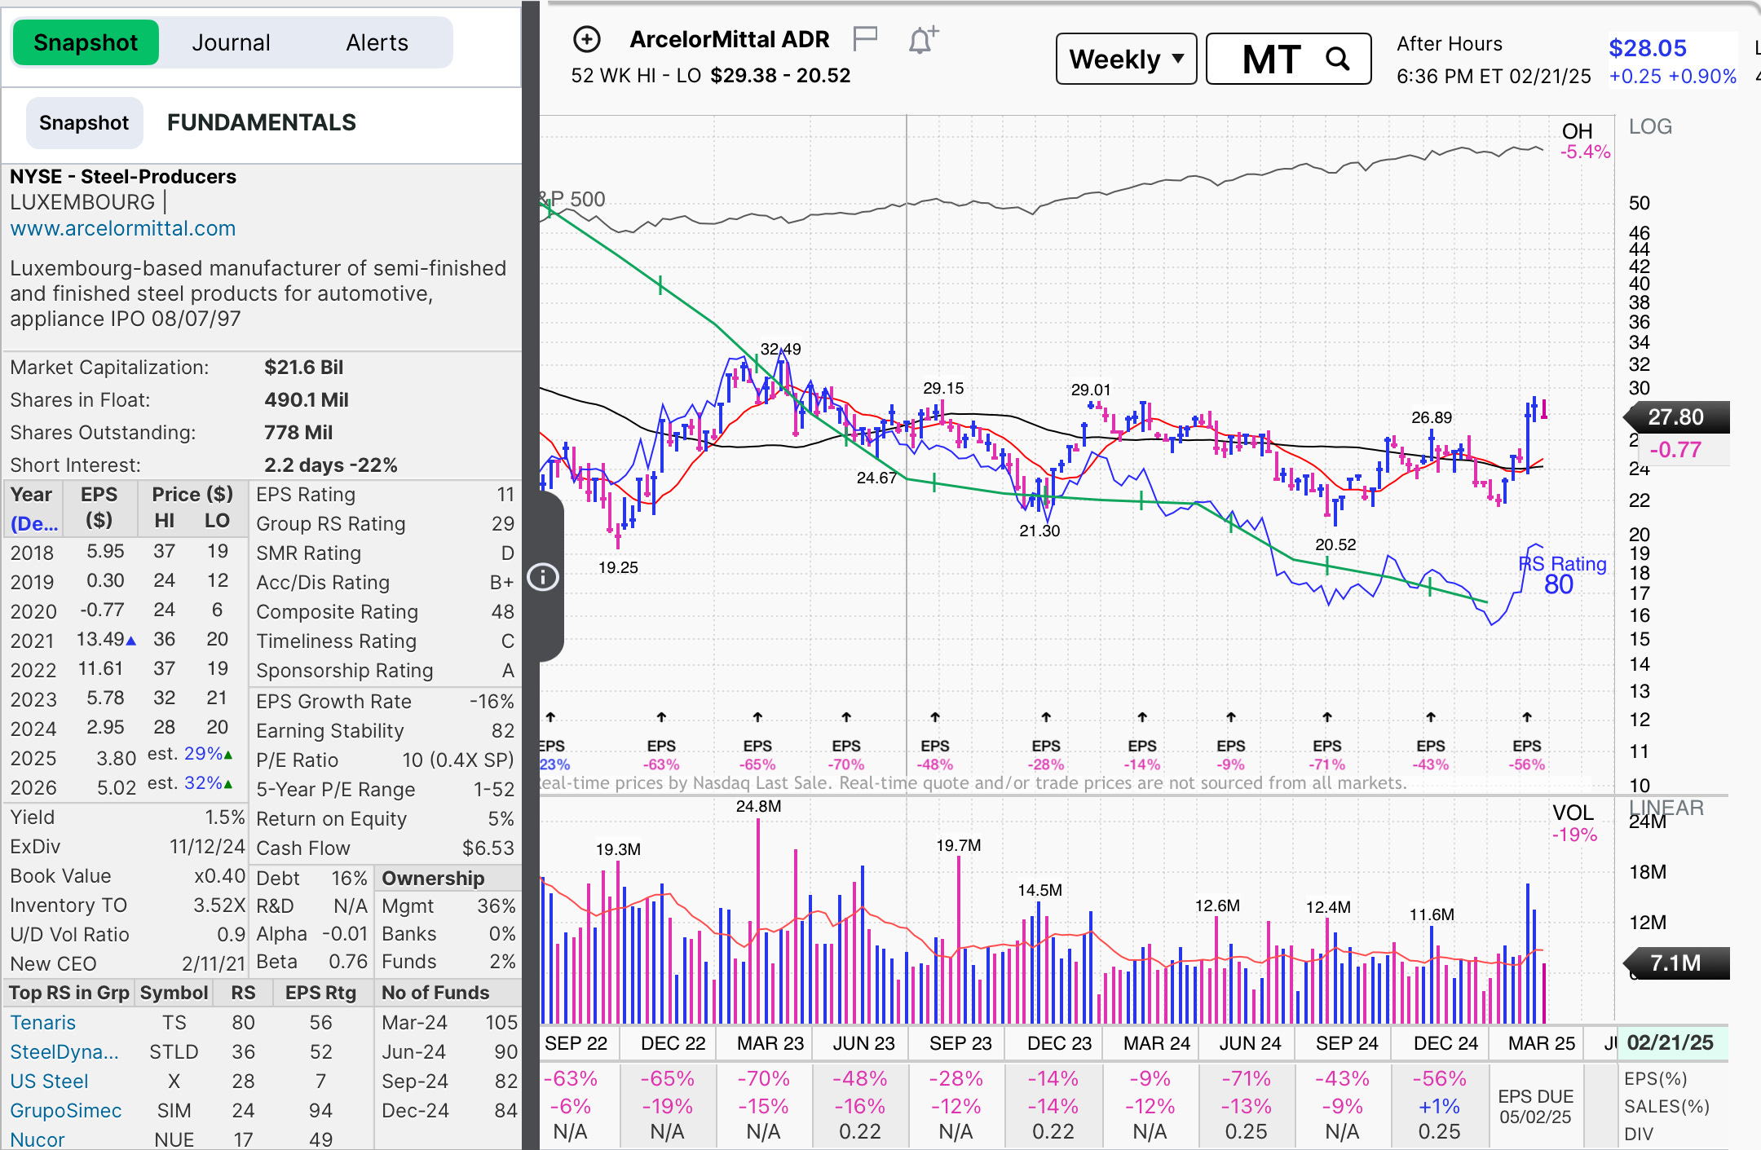Open the Tenaris group stock link

pyautogui.click(x=42, y=1022)
